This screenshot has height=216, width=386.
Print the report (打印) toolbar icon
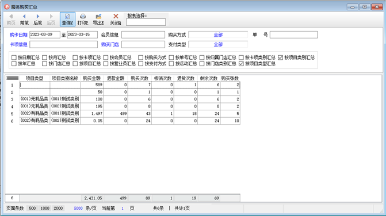pyautogui.click(x=83, y=19)
